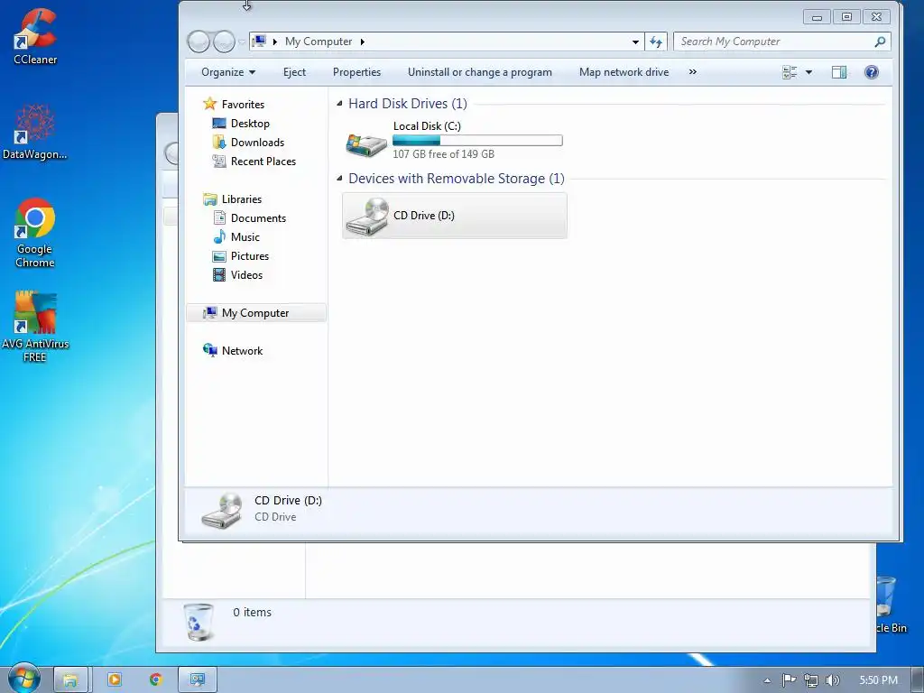Click in the Search My Computer field
The image size is (924, 693).
tap(773, 42)
